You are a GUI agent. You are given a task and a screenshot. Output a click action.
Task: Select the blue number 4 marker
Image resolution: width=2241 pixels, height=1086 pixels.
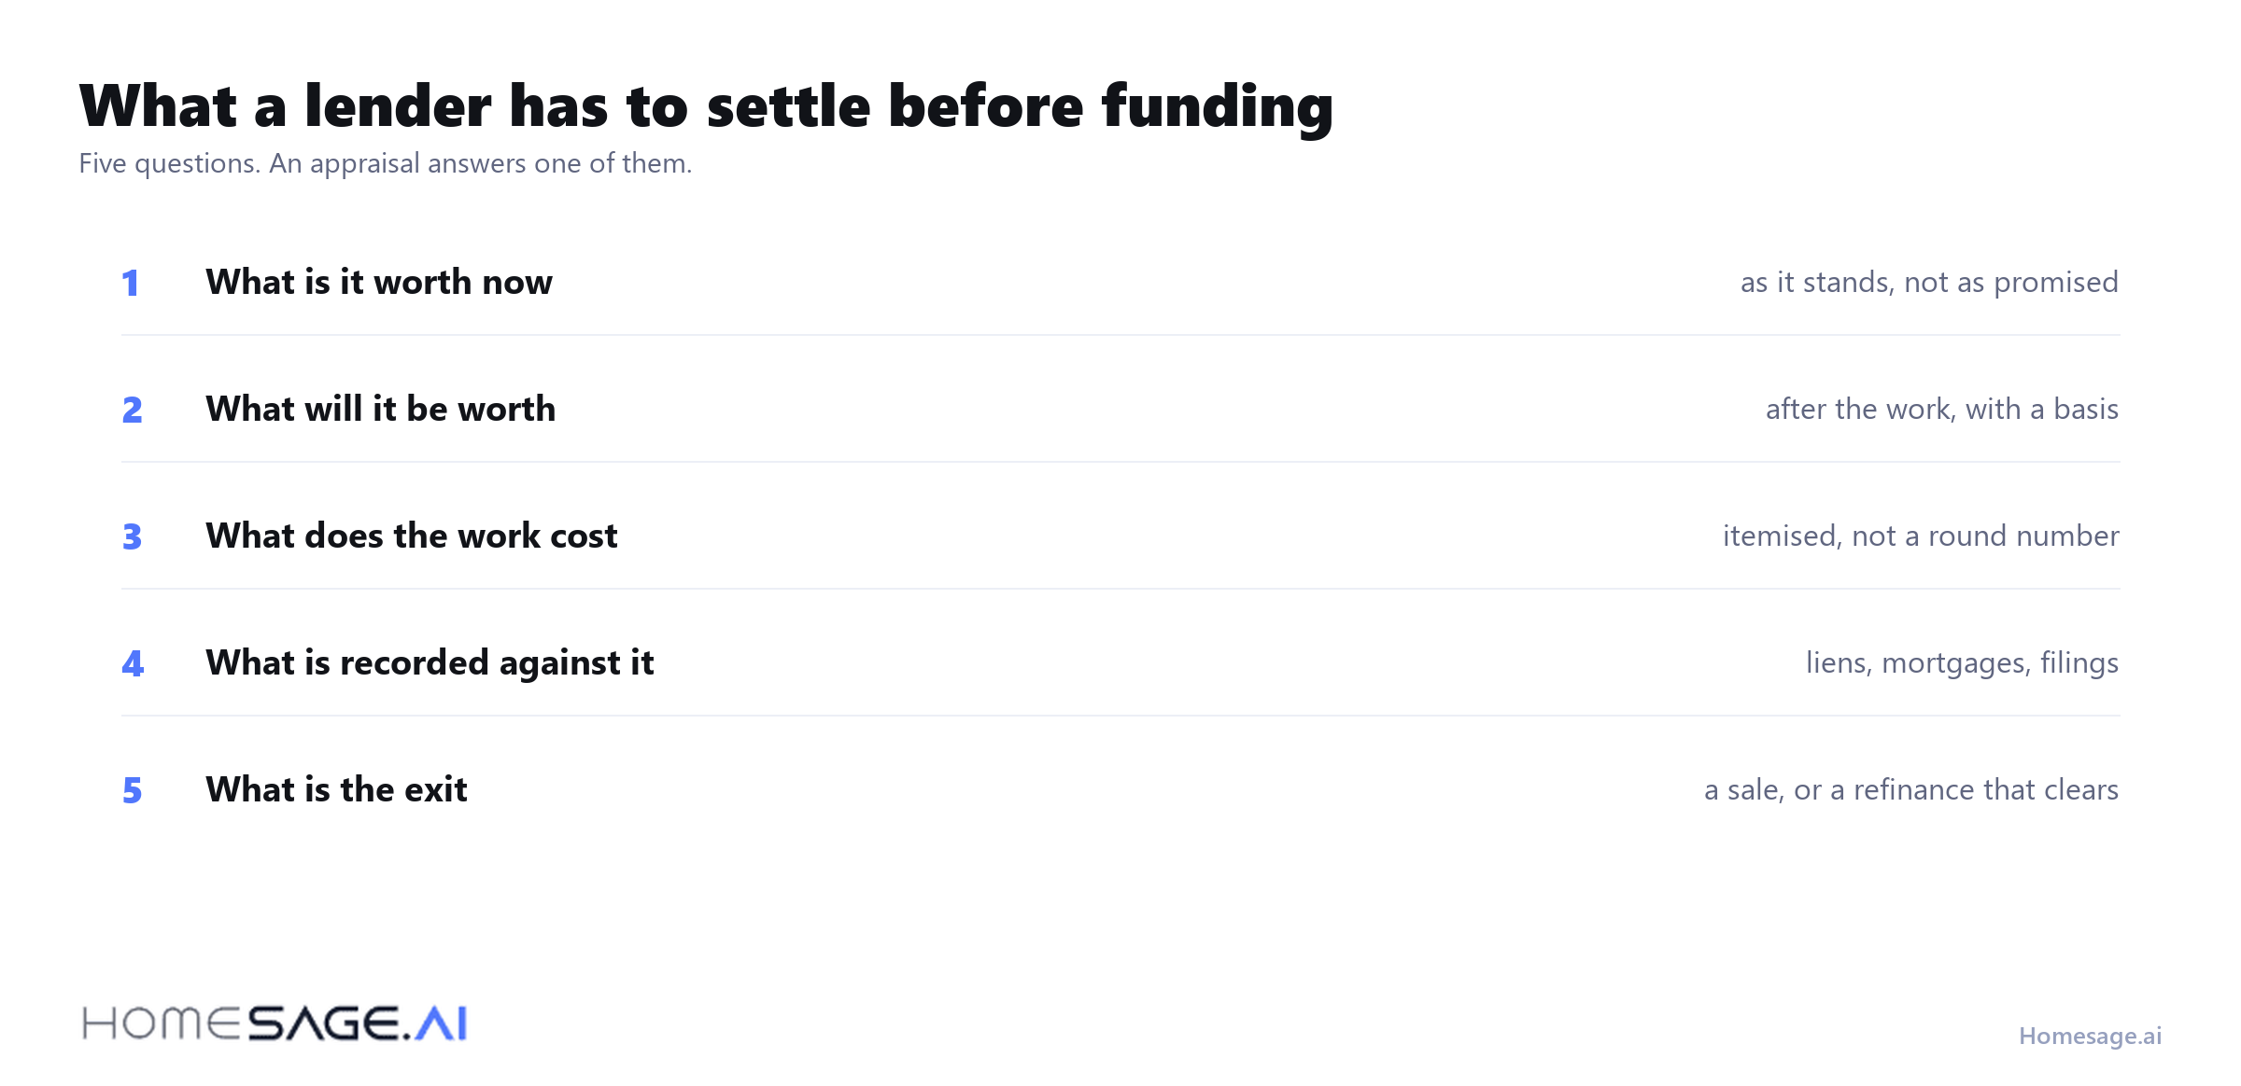click(133, 663)
